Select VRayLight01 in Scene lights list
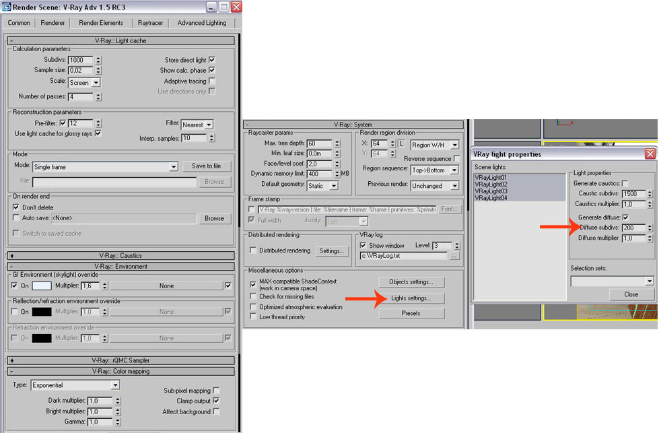Viewport: 659px width, 433px height. pyautogui.click(x=491, y=177)
